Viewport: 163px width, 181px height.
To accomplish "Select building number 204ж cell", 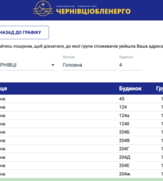I will tap(125, 174).
